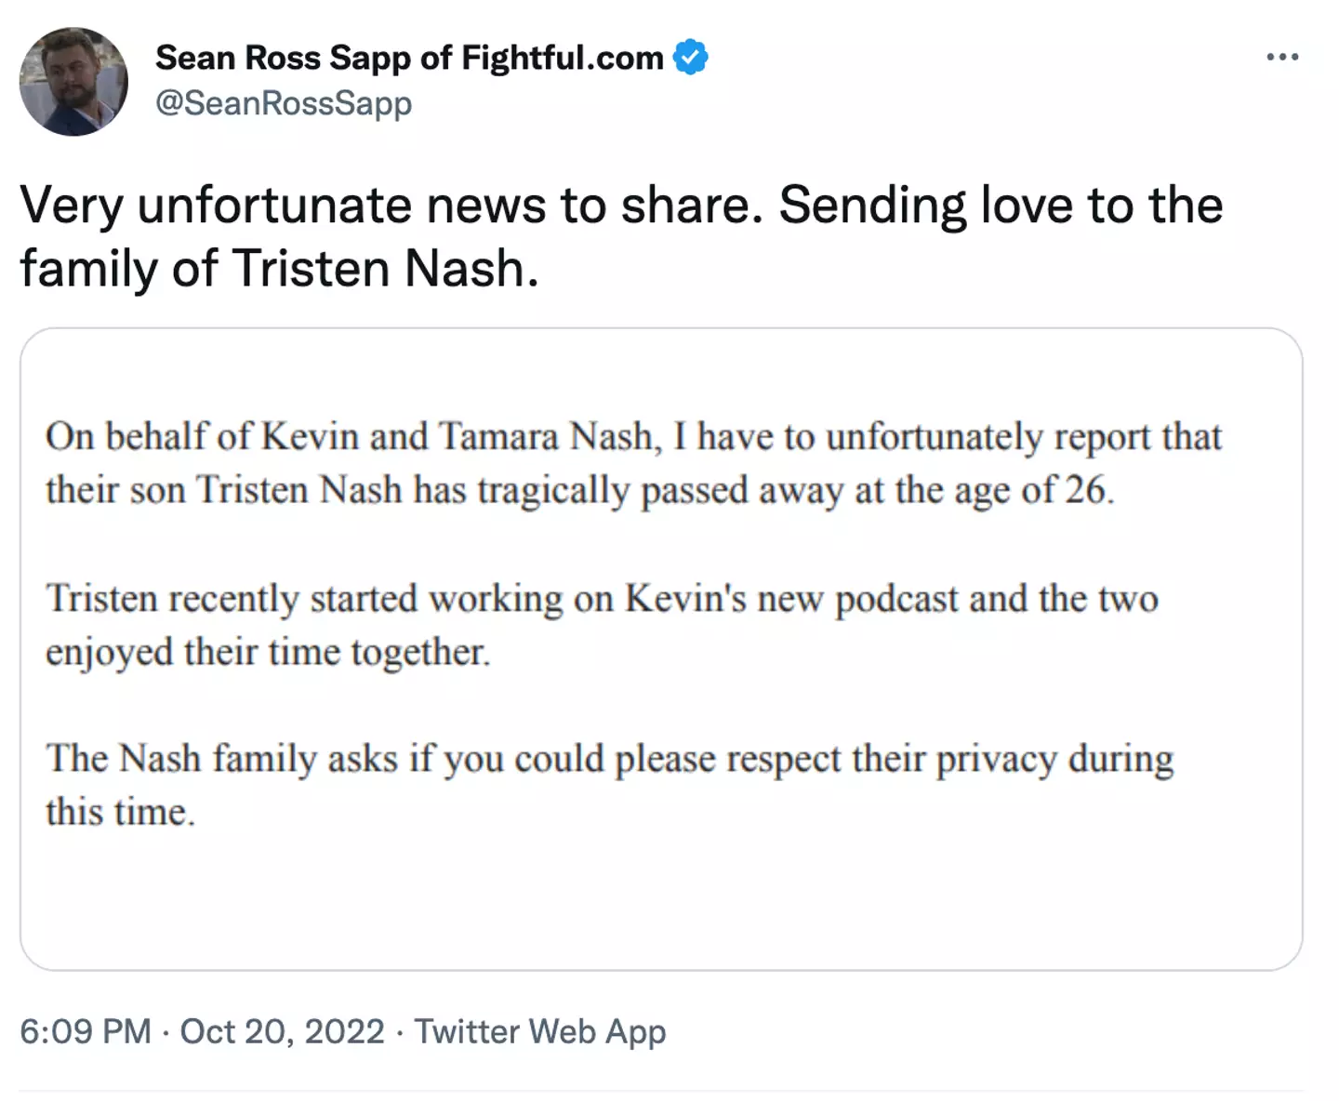This screenshot has width=1339, height=1101.
Task: Open the three-dot more options menu
Action: (1282, 58)
